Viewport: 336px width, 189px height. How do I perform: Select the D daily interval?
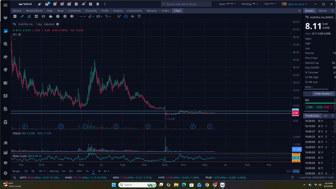pos(93,171)
